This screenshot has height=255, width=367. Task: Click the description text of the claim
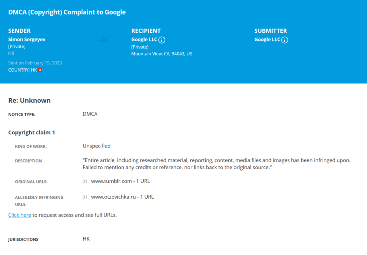[216, 164]
